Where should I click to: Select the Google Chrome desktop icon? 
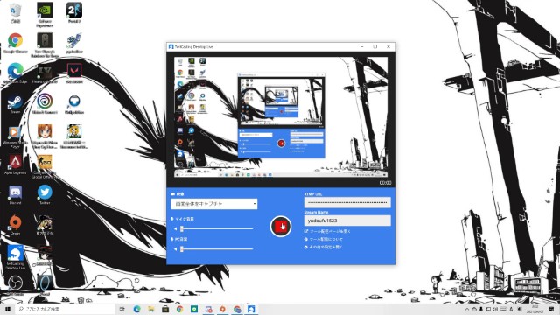click(x=16, y=43)
